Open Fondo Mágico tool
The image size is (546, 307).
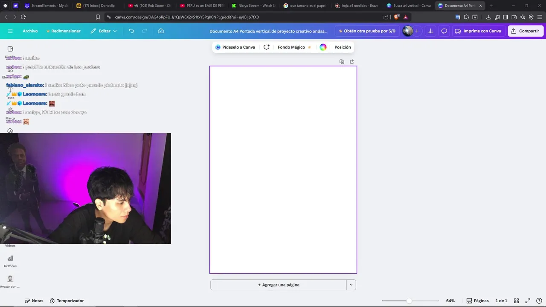pos(294,47)
